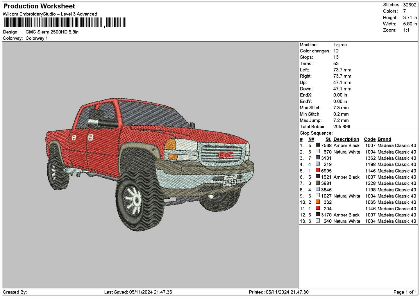Viewport: 420px width, 297px height.
Task: Click the Max Jump value "7.2 mm"
Action: coord(341,120)
